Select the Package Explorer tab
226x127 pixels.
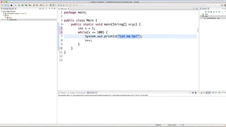[x=8, y=9]
